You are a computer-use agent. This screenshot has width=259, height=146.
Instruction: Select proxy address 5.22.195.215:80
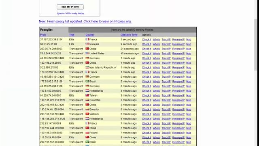(49, 68)
